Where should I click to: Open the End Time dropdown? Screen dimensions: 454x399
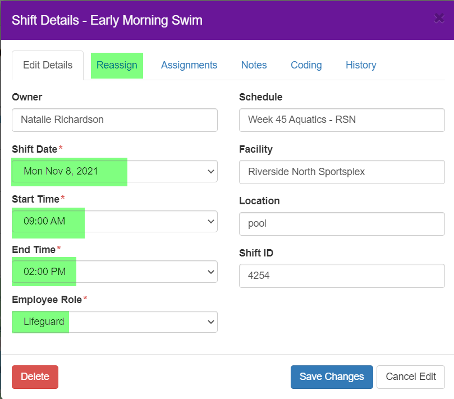click(x=114, y=272)
